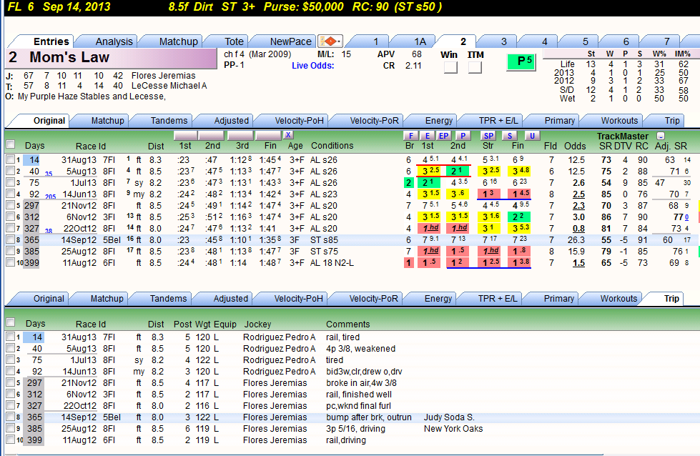Click the S filter button above Fin

(x=509, y=136)
